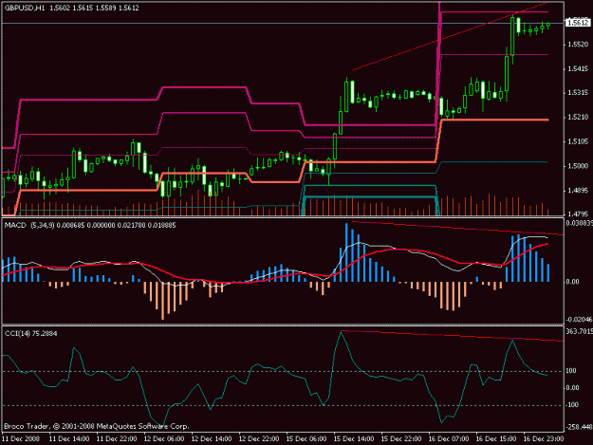Click the 1.5210 price axis label

[578, 118]
